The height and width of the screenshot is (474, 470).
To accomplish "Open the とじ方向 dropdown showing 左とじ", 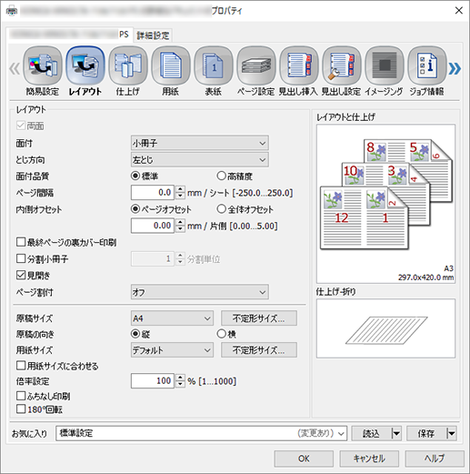I will [x=200, y=159].
